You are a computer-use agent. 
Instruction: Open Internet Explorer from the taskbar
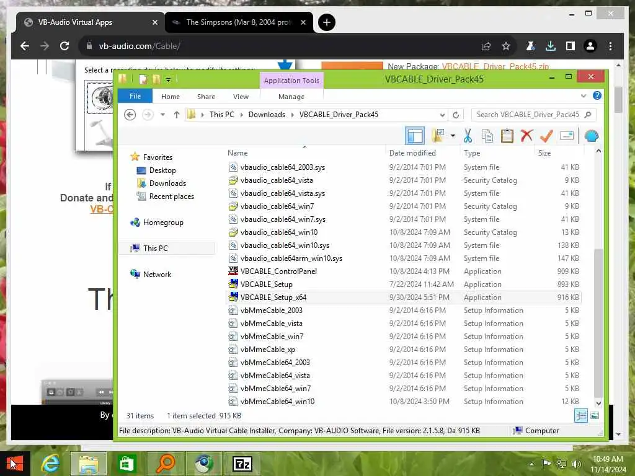tap(50, 464)
